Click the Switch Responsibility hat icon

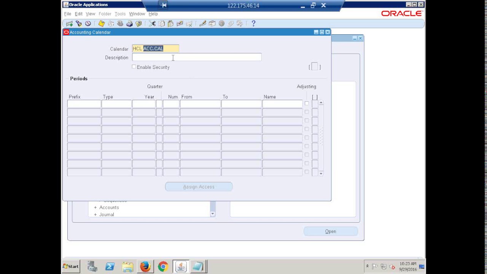(x=120, y=24)
